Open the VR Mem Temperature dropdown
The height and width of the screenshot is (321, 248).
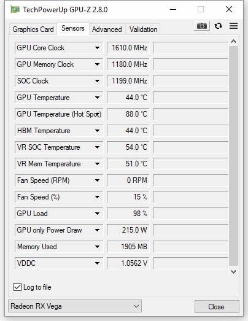pos(97,164)
